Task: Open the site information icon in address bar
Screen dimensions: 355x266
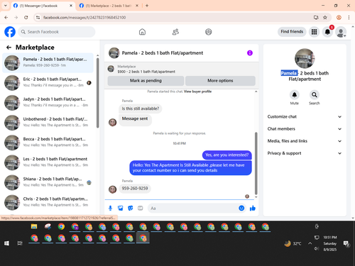Action: [x=38, y=18]
